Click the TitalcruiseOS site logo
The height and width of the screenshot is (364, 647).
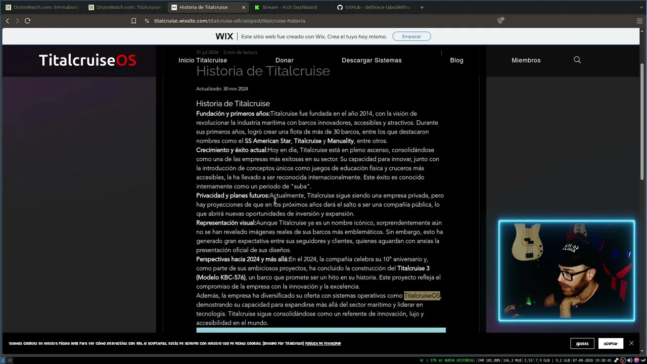[87, 60]
